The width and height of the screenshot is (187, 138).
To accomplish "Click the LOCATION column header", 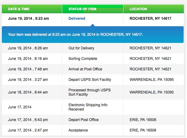I will click(138, 9).
